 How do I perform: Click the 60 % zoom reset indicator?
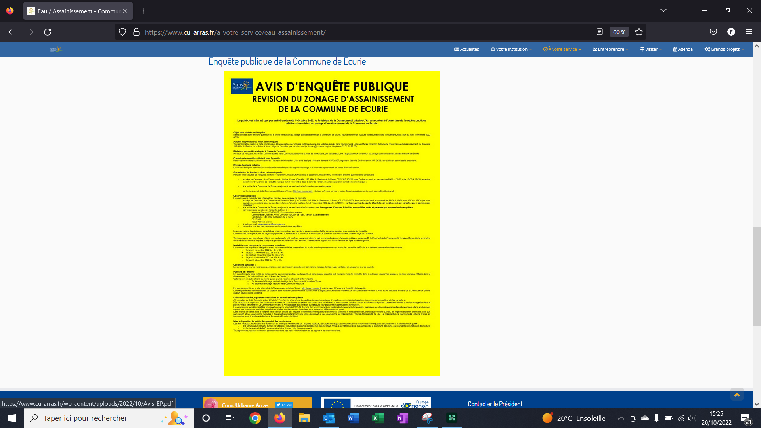tap(619, 32)
